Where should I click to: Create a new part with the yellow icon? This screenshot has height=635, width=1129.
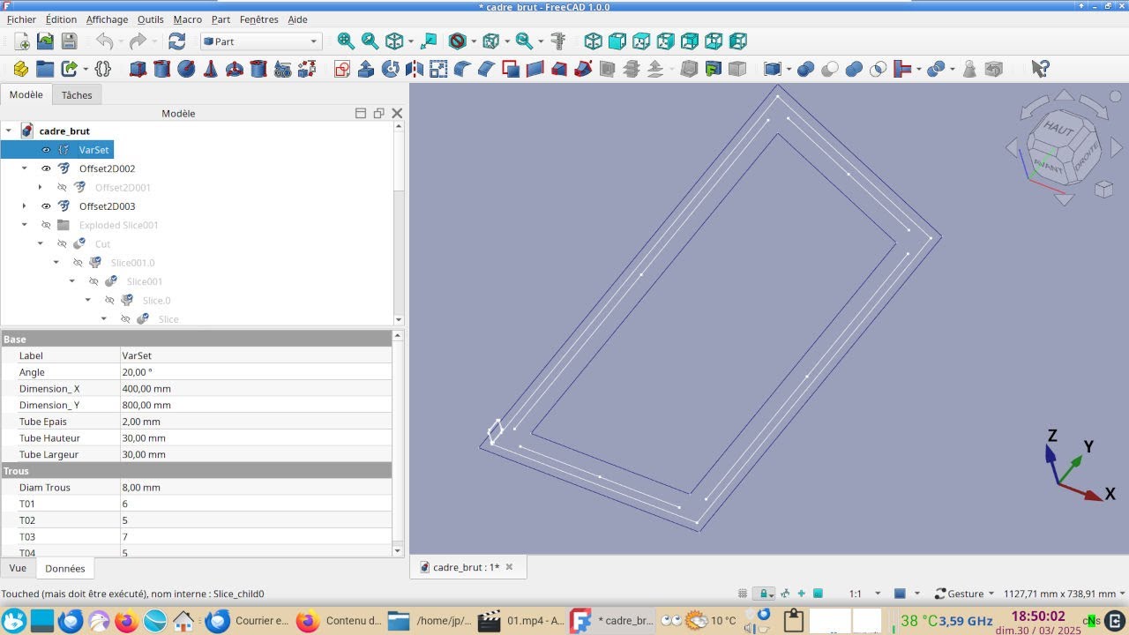pos(21,69)
